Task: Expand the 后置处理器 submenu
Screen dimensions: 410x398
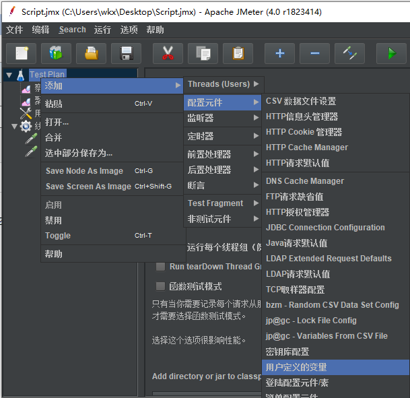Action: pos(223,170)
